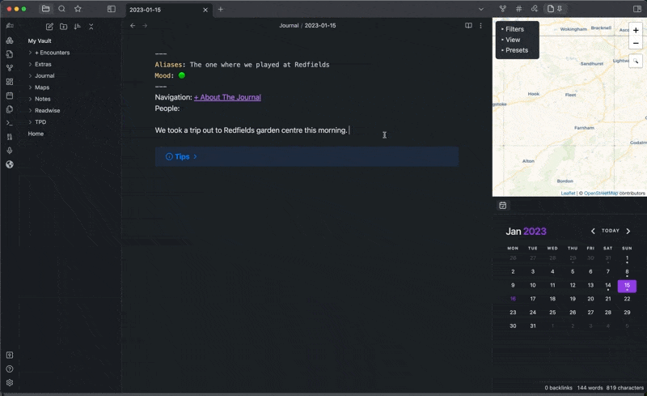Click the new note icon

pos(49,27)
